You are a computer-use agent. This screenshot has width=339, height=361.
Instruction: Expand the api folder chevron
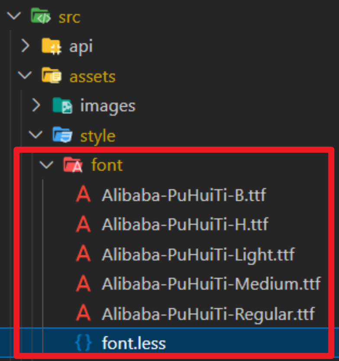pos(26,45)
